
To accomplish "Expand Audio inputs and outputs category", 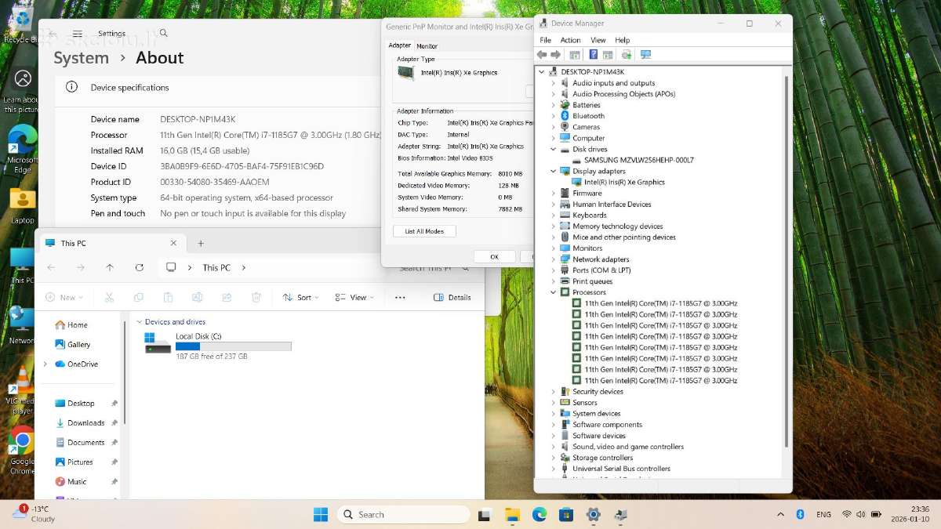I will pyautogui.click(x=553, y=83).
